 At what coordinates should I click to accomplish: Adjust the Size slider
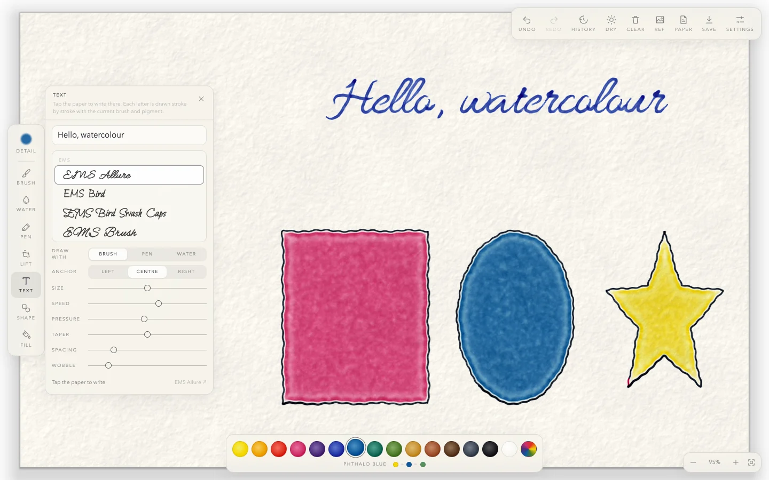tap(147, 288)
